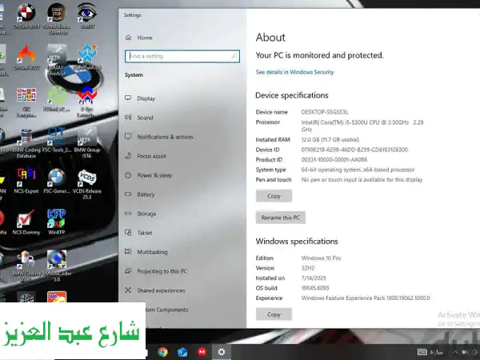Screen dimensions: 480x360
Task: Click in the Find a setting search box
Action: point(182,56)
